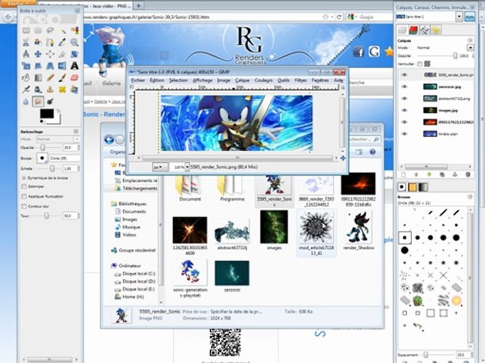The height and width of the screenshot is (363, 485).
Task: Select the Bucket Fill tool
Action: (26, 78)
